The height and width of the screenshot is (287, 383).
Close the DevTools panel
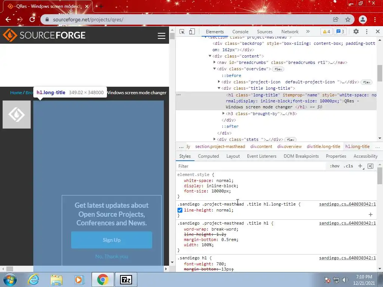(378, 31)
